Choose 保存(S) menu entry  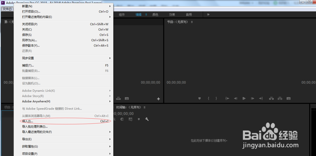[64, 35]
